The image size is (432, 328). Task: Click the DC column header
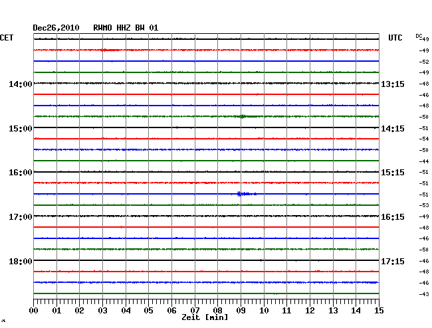[x=419, y=36]
